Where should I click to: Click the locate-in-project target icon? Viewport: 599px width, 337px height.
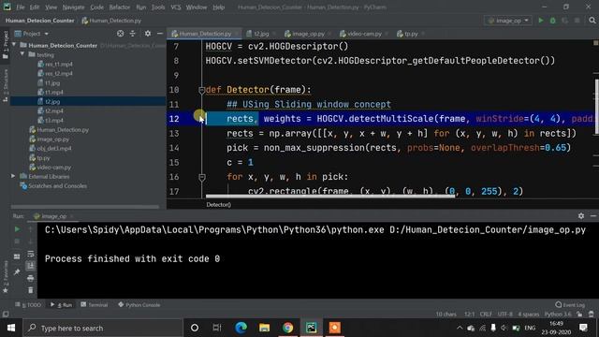pyautogui.click(x=121, y=34)
